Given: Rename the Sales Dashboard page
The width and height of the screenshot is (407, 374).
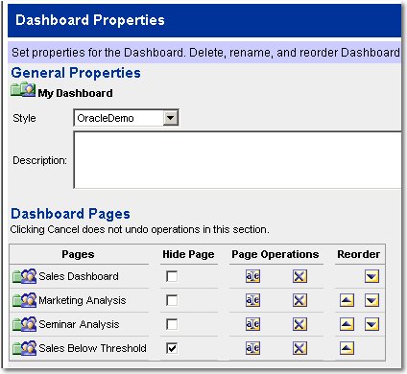Looking at the screenshot, I should point(252,276).
